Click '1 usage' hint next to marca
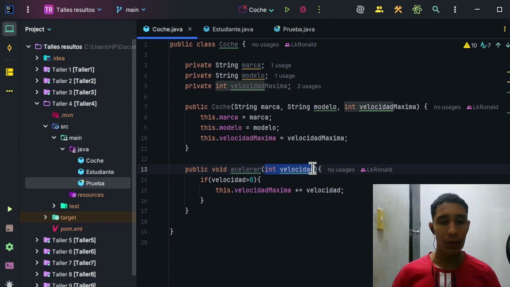 (281, 65)
